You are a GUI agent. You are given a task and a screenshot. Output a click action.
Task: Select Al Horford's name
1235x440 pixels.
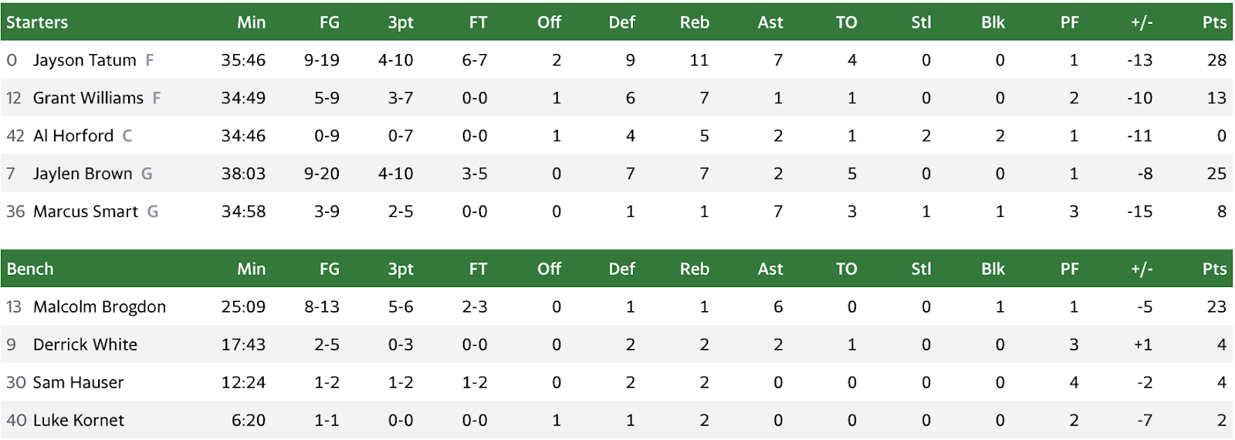click(x=73, y=136)
